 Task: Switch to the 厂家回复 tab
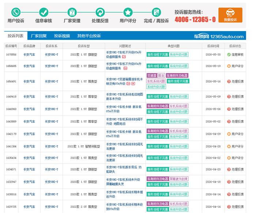(x=39, y=36)
